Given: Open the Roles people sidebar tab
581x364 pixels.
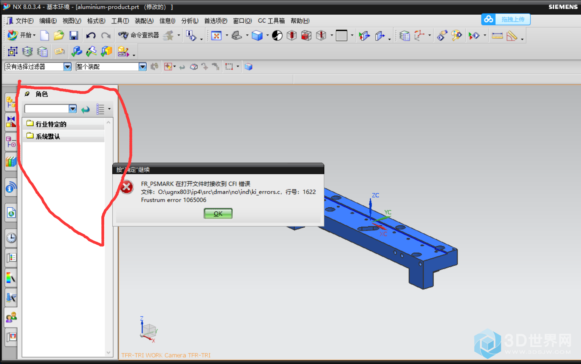Looking at the screenshot, I should tap(11, 317).
